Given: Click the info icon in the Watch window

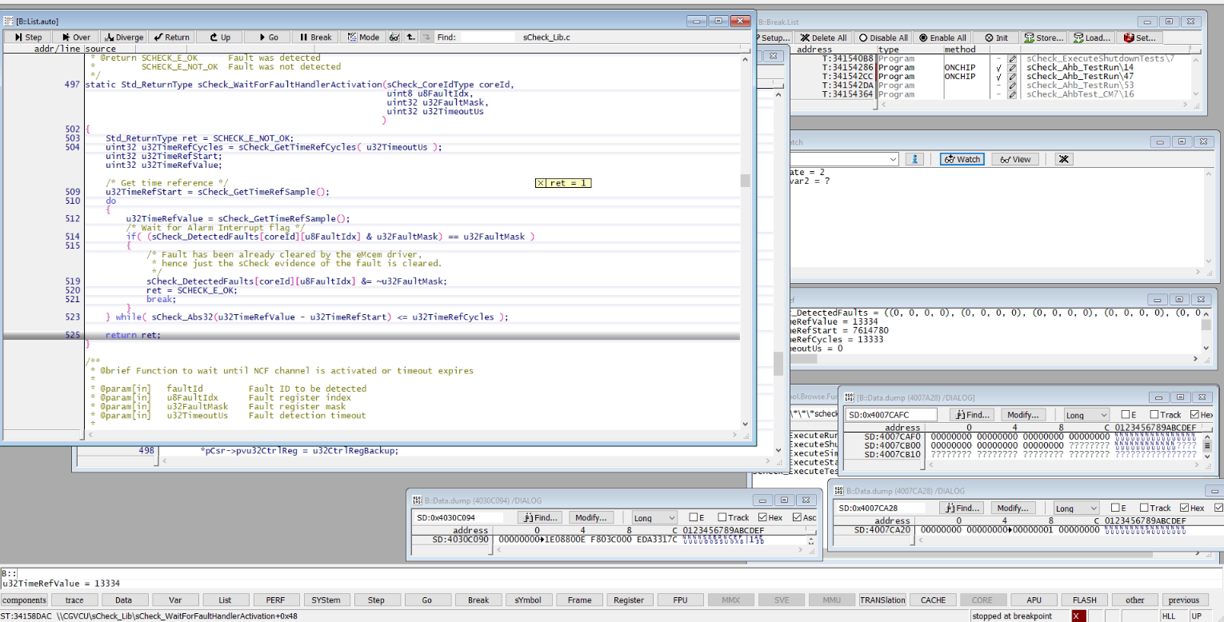Looking at the screenshot, I should (x=915, y=159).
